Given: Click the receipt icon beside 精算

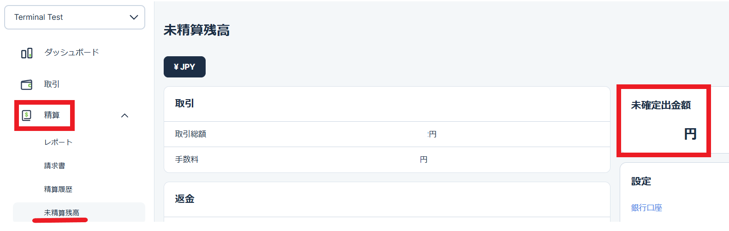Looking at the screenshot, I should point(27,115).
